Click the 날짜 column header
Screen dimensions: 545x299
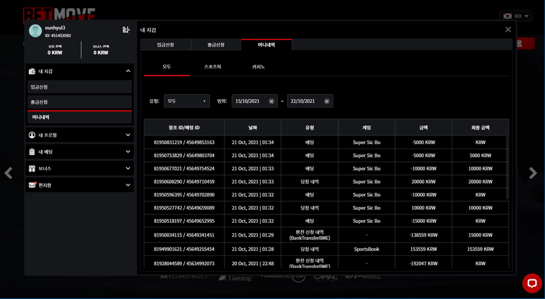[253, 128]
